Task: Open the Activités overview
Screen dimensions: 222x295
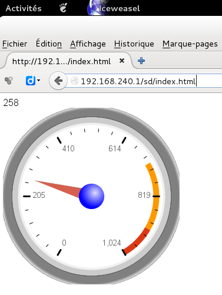Action: pyautogui.click(x=24, y=8)
